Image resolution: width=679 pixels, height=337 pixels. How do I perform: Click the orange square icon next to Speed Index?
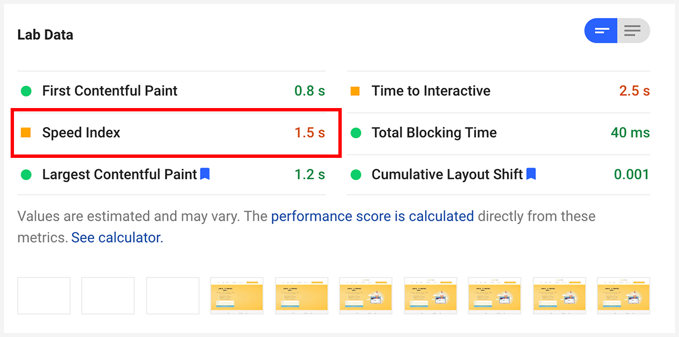(x=26, y=133)
